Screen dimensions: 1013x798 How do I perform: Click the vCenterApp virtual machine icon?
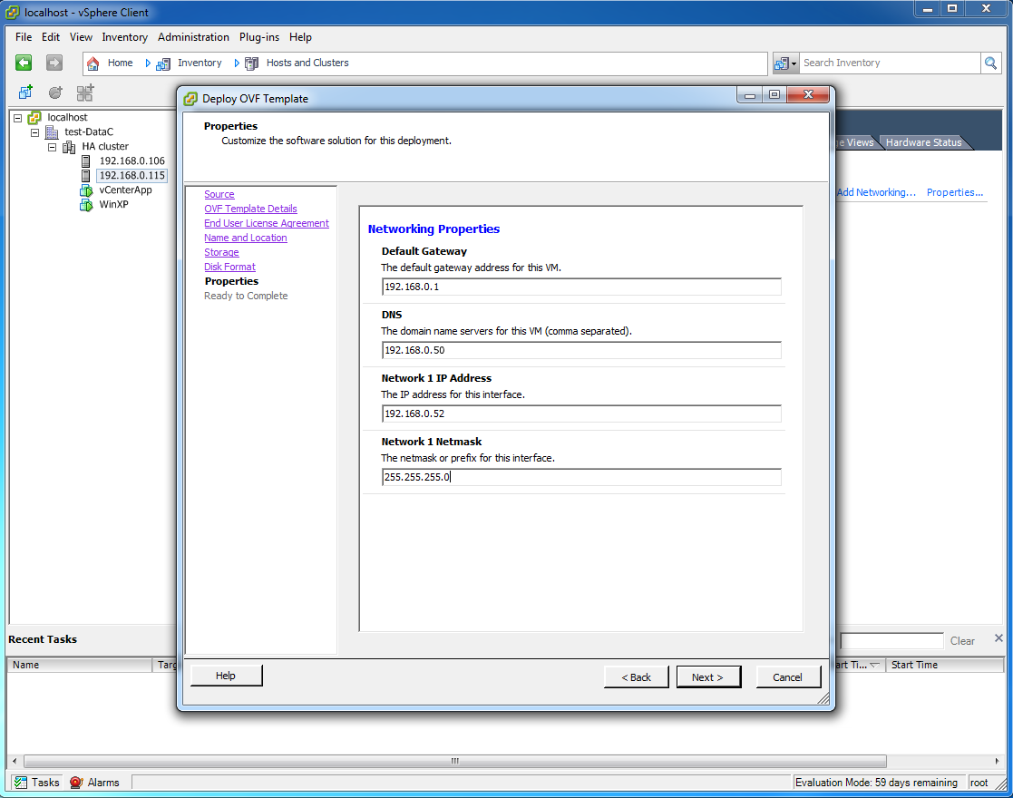86,190
